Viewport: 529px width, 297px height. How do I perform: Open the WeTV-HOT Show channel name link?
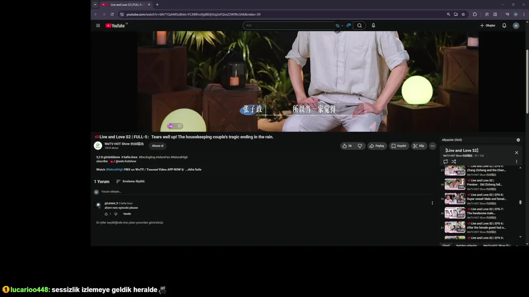[x=124, y=144]
